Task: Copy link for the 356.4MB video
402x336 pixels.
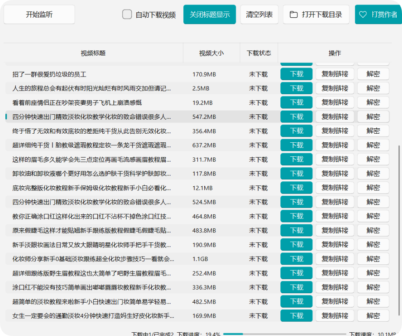Action: (335, 131)
